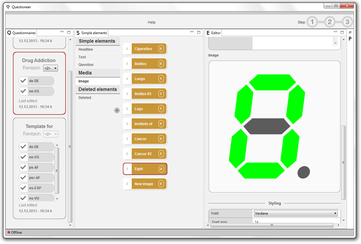Open Revision dropdown in Template for card
Screen dimensions: 361x244
coord(51,134)
